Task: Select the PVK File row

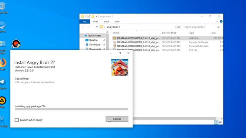Action: tap(168, 50)
